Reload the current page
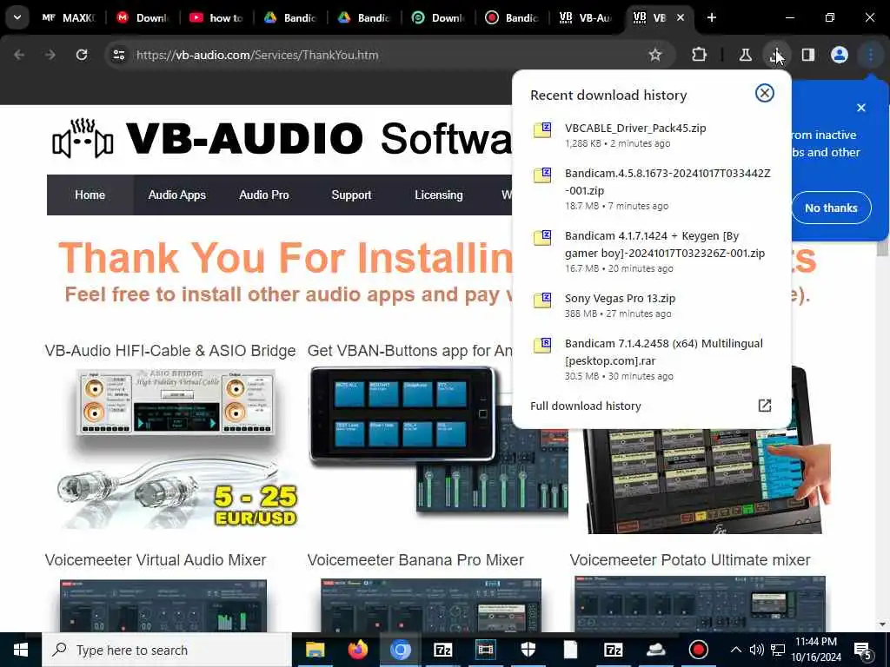The image size is (890, 667). point(82,55)
